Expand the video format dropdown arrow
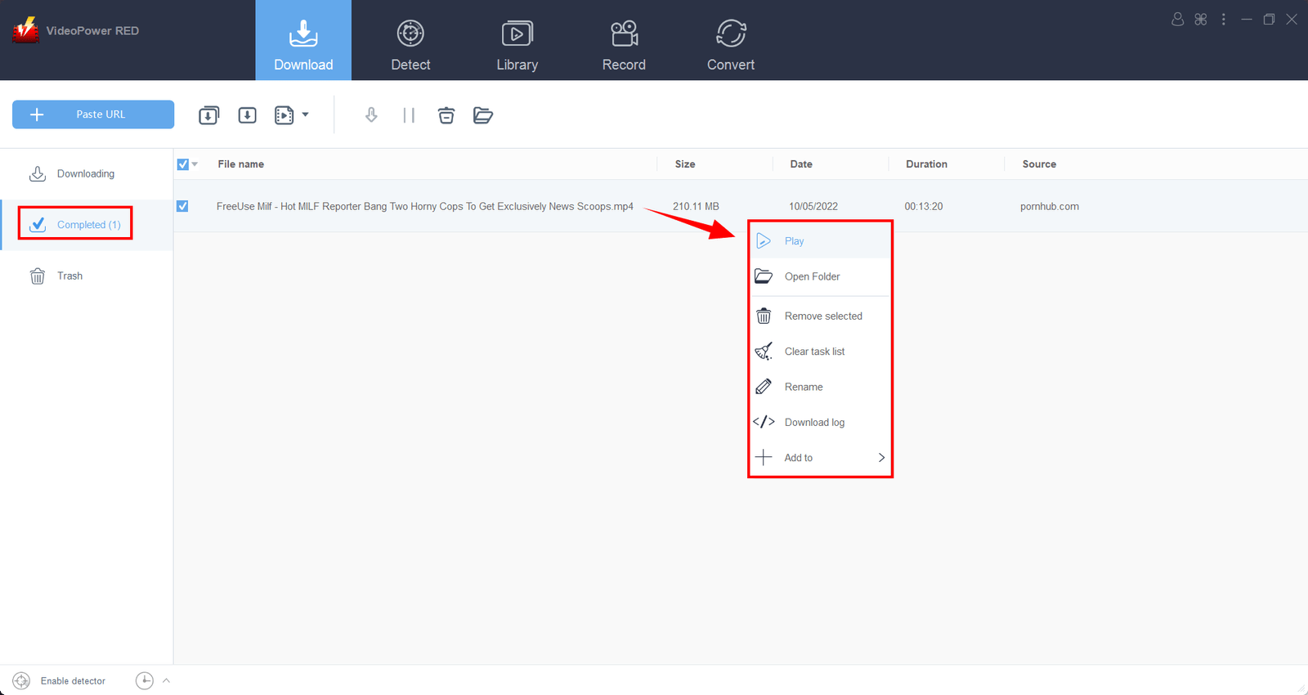This screenshot has width=1308, height=695. pyautogui.click(x=306, y=114)
